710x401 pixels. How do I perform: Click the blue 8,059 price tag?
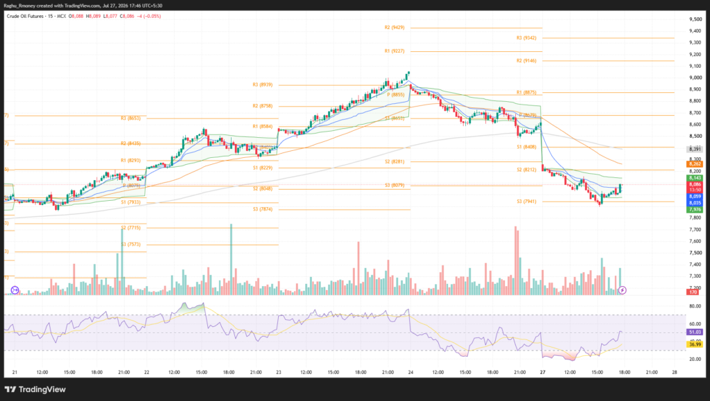[695, 197]
